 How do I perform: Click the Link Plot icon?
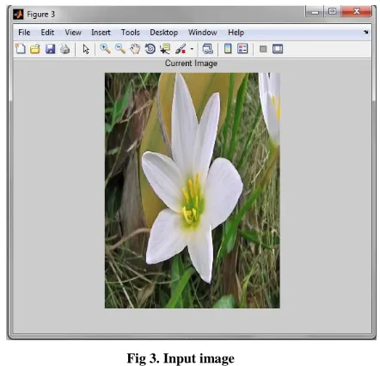207,49
